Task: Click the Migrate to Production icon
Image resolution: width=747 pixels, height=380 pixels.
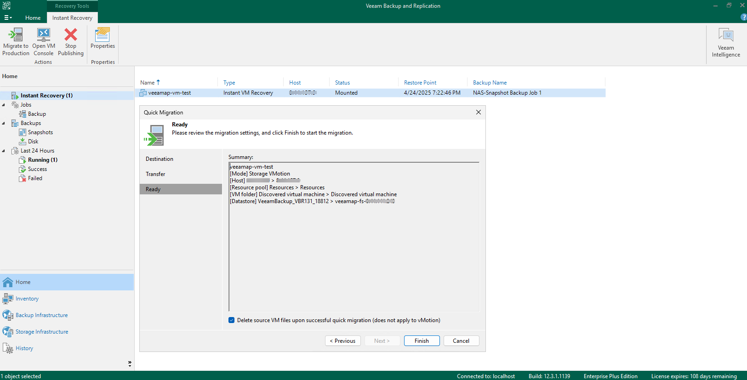Action: pyautogui.click(x=16, y=35)
